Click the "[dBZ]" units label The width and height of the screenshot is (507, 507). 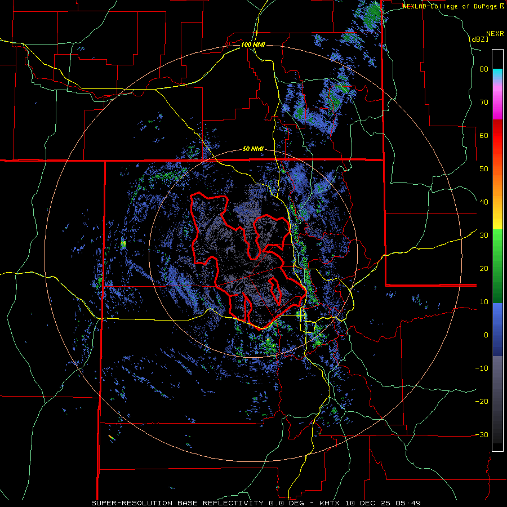(478, 39)
